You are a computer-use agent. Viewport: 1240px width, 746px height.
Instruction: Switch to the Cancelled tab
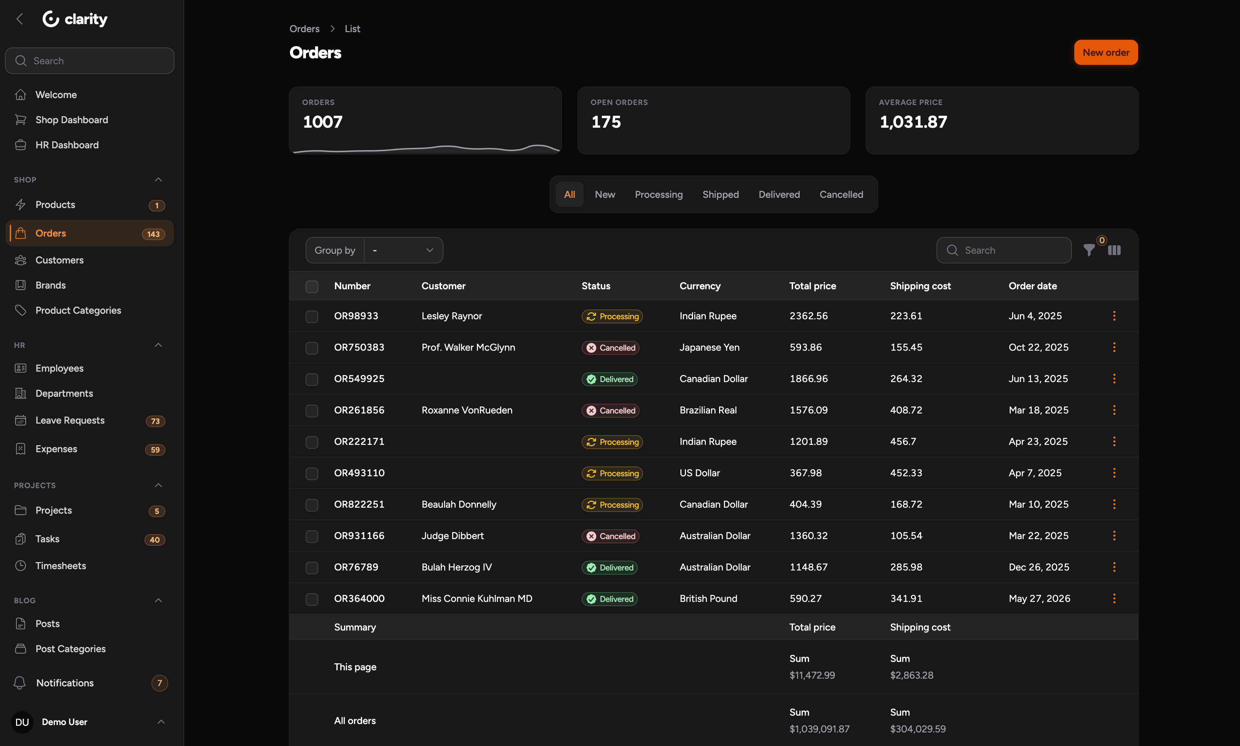coord(841,195)
